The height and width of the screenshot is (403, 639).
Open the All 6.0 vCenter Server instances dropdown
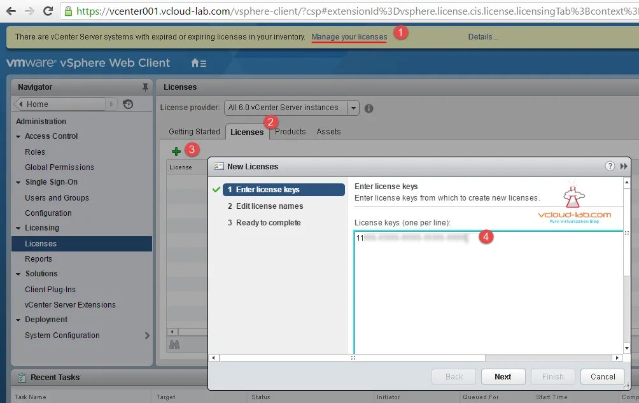[x=354, y=108]
